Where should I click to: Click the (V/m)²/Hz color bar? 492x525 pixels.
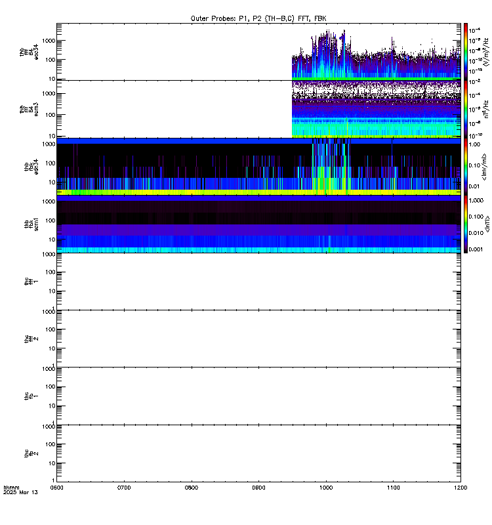coord(466,51)
